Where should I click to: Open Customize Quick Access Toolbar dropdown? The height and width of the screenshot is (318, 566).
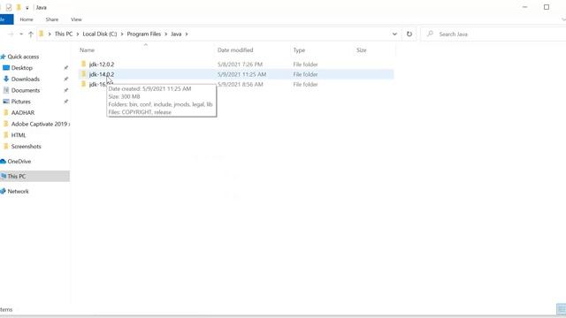[27, 8]
